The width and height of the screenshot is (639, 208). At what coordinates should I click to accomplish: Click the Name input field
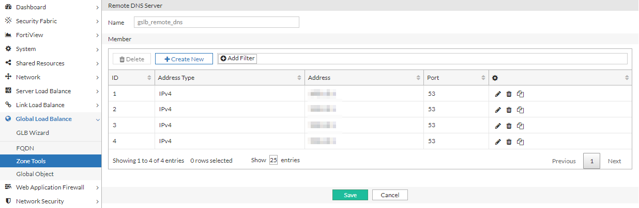217,22
